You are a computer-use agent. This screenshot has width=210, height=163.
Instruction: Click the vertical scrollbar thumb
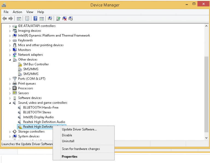coord(206,94)
